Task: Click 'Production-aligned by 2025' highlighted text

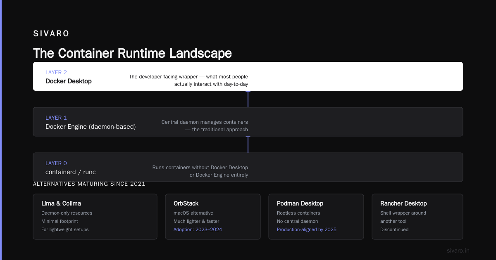Action: coord(307,229)
